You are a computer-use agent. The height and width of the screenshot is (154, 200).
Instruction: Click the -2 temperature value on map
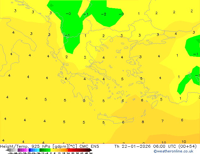tap(103, 14)
